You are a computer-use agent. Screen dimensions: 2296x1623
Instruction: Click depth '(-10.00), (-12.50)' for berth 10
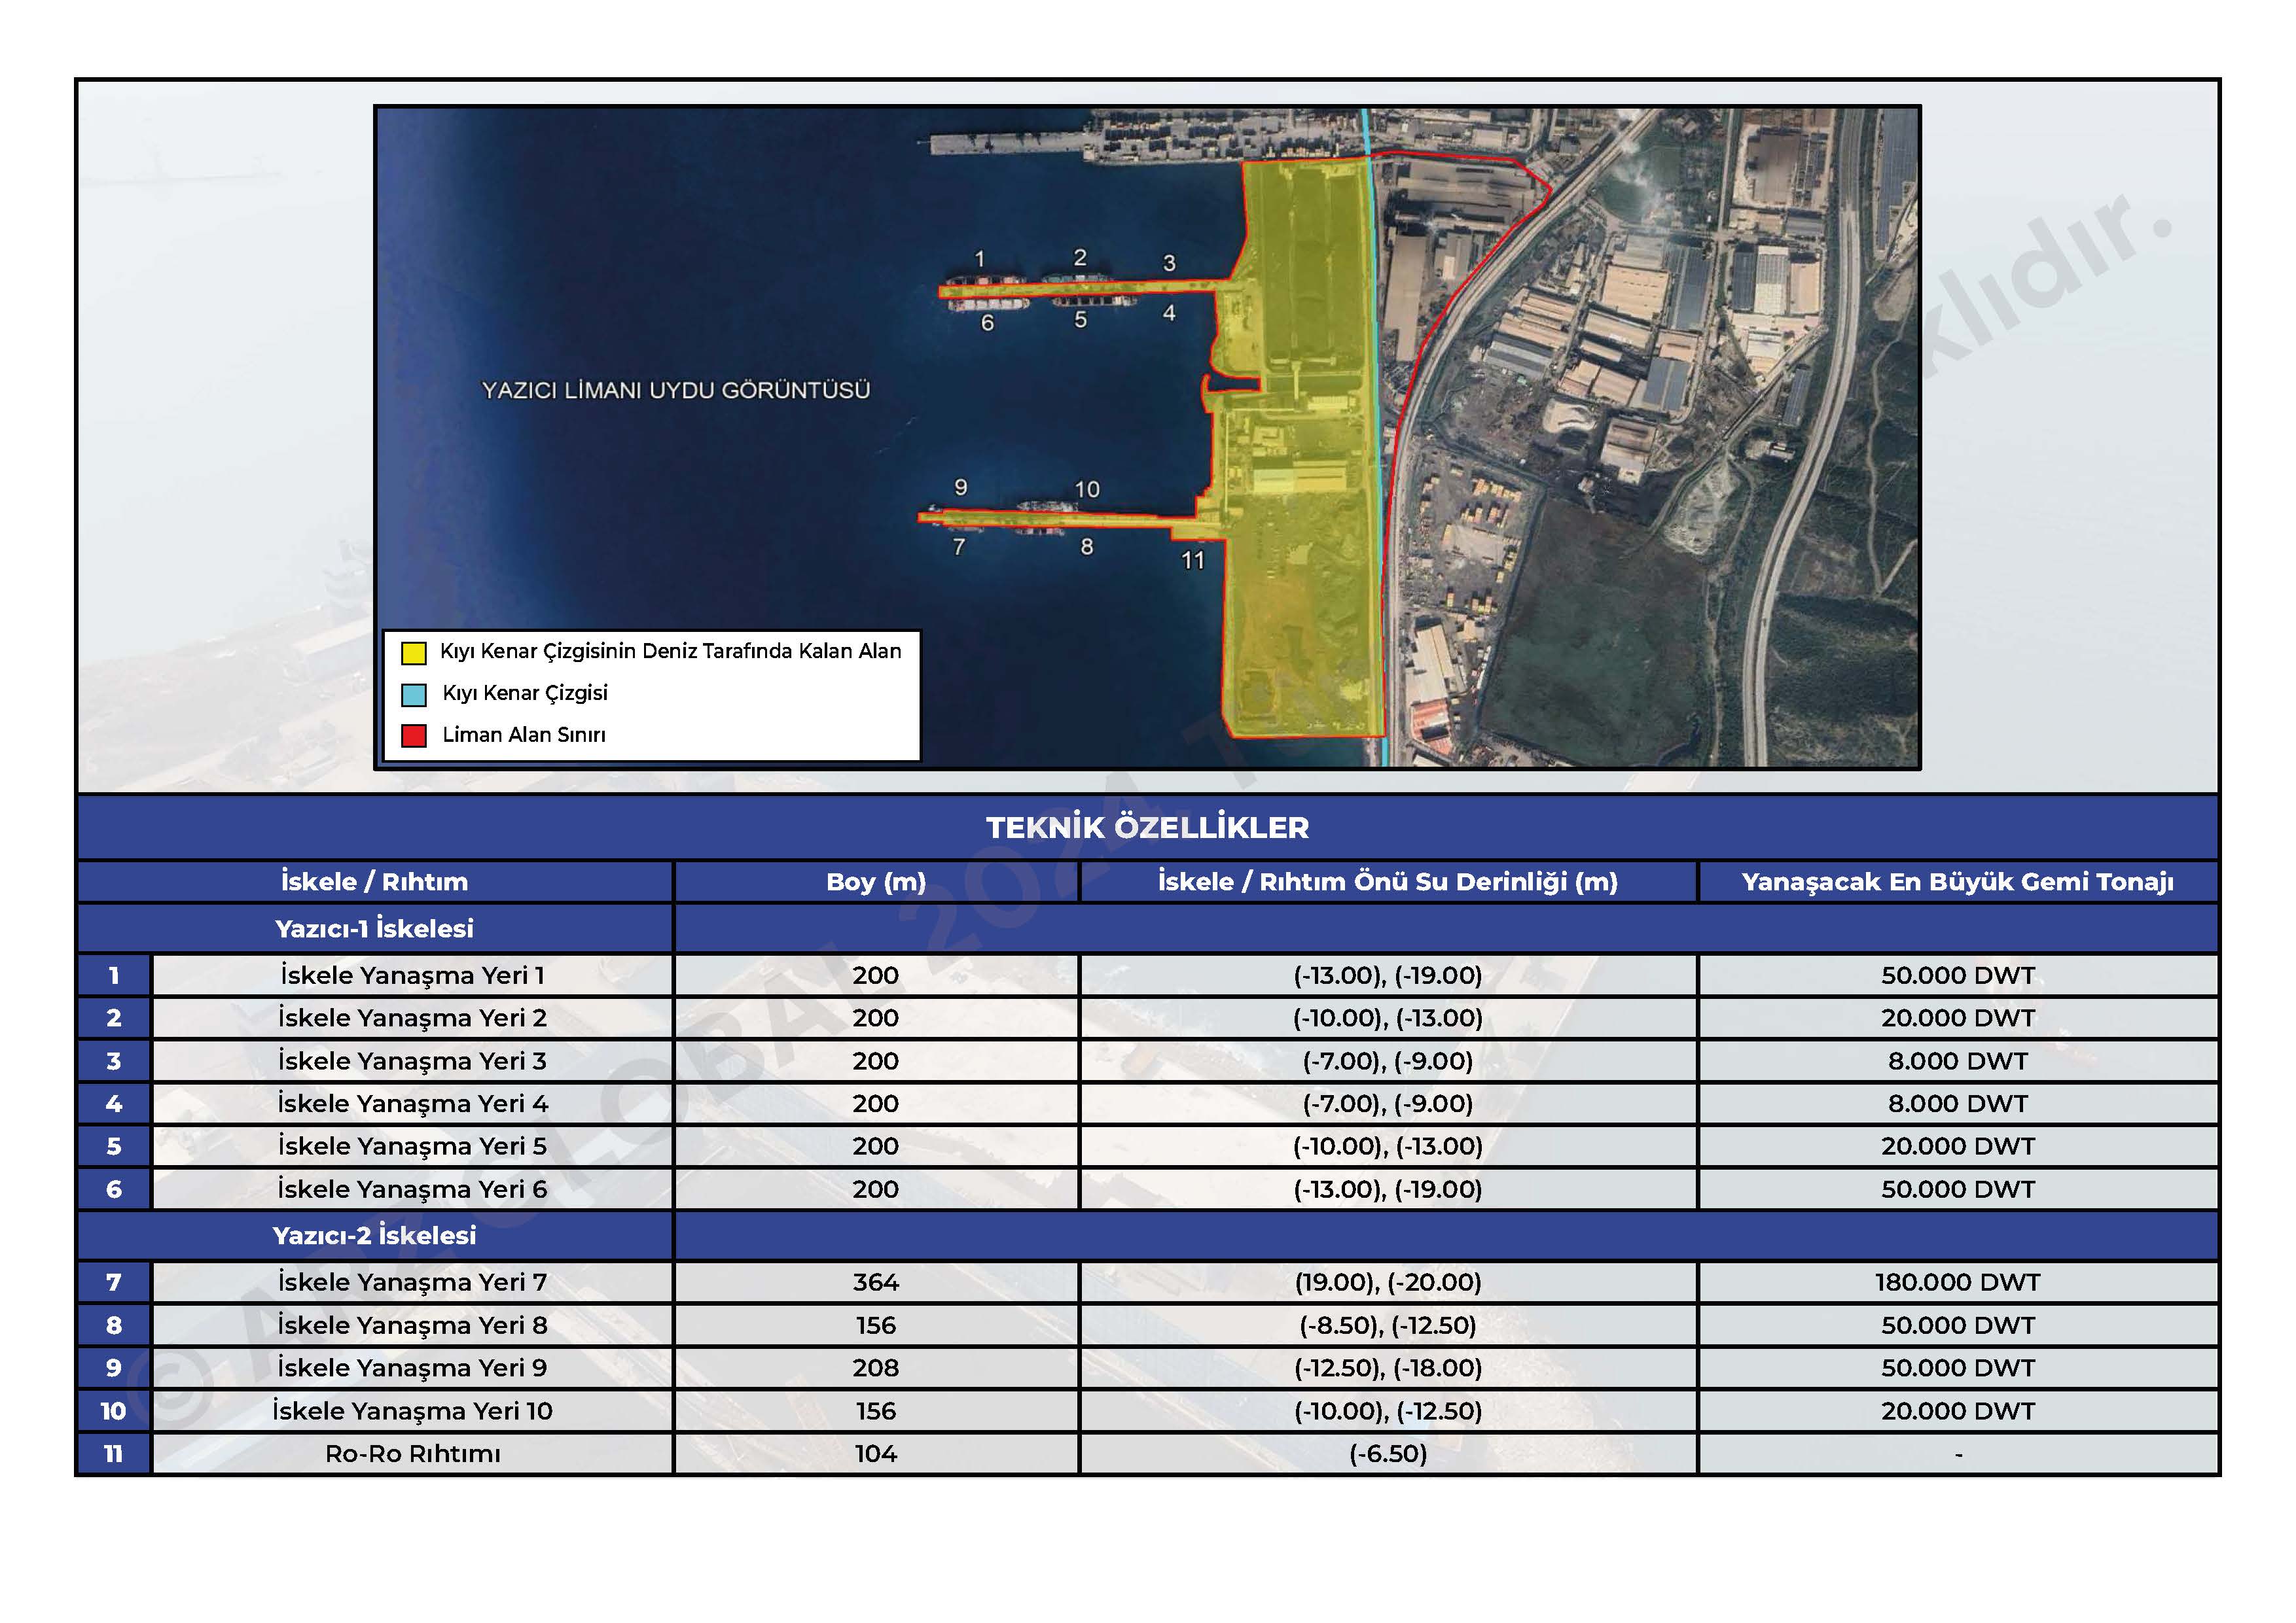(x=1388, y=1411)
